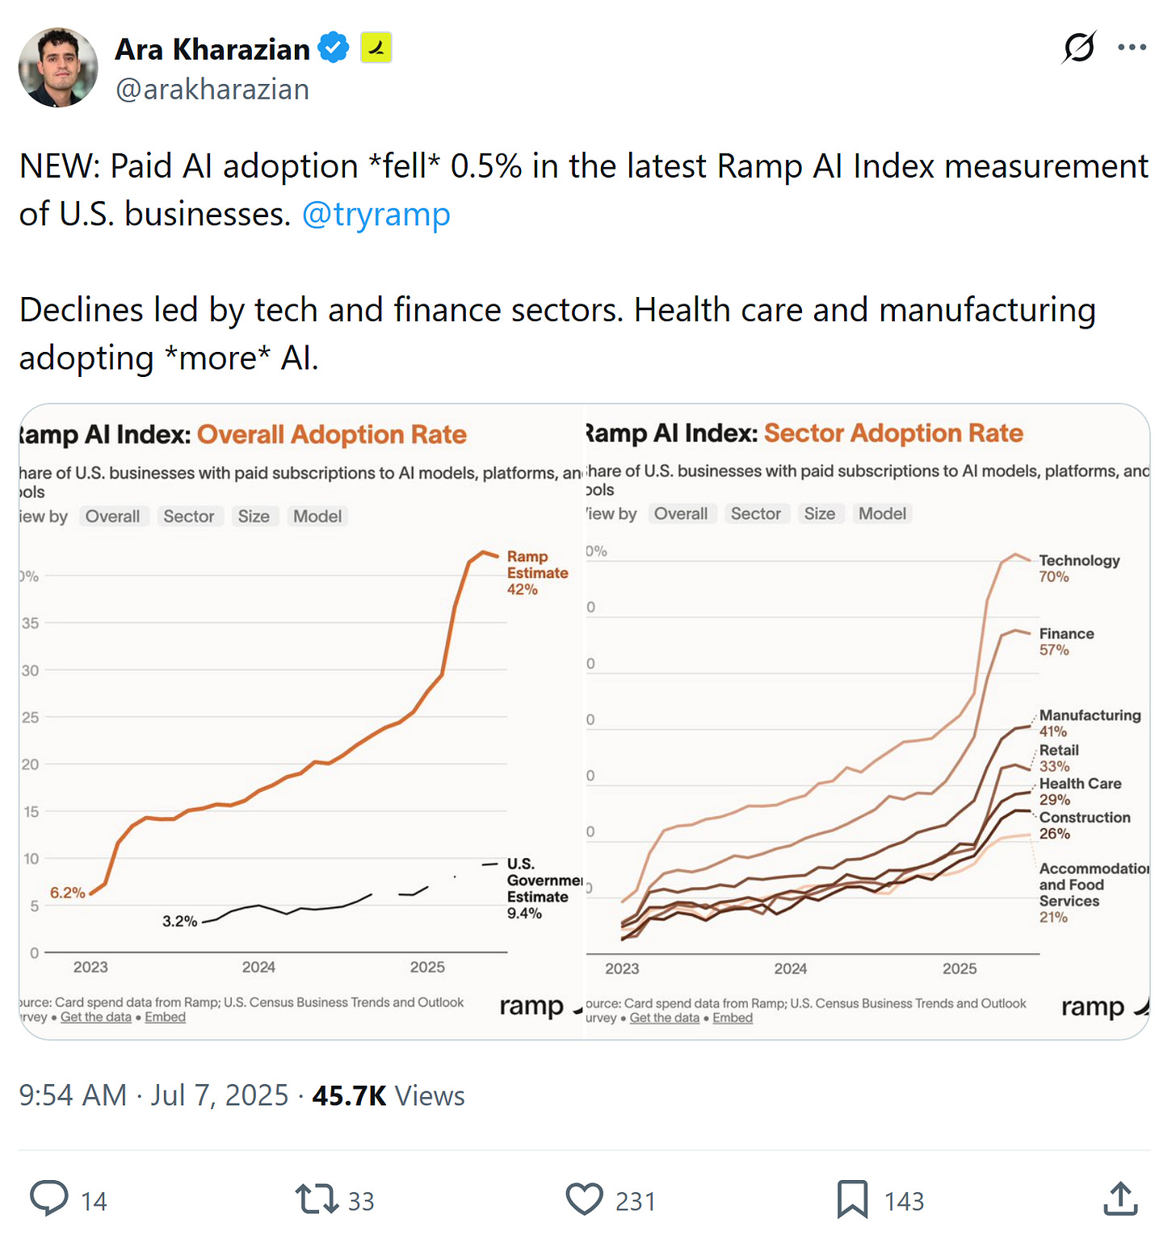Click the reply comment icon

[49, 1199]
